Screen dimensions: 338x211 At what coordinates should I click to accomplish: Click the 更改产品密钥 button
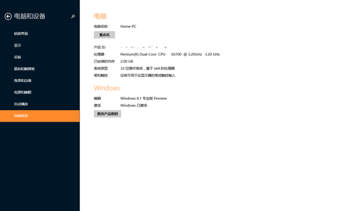tap(108, 114)
